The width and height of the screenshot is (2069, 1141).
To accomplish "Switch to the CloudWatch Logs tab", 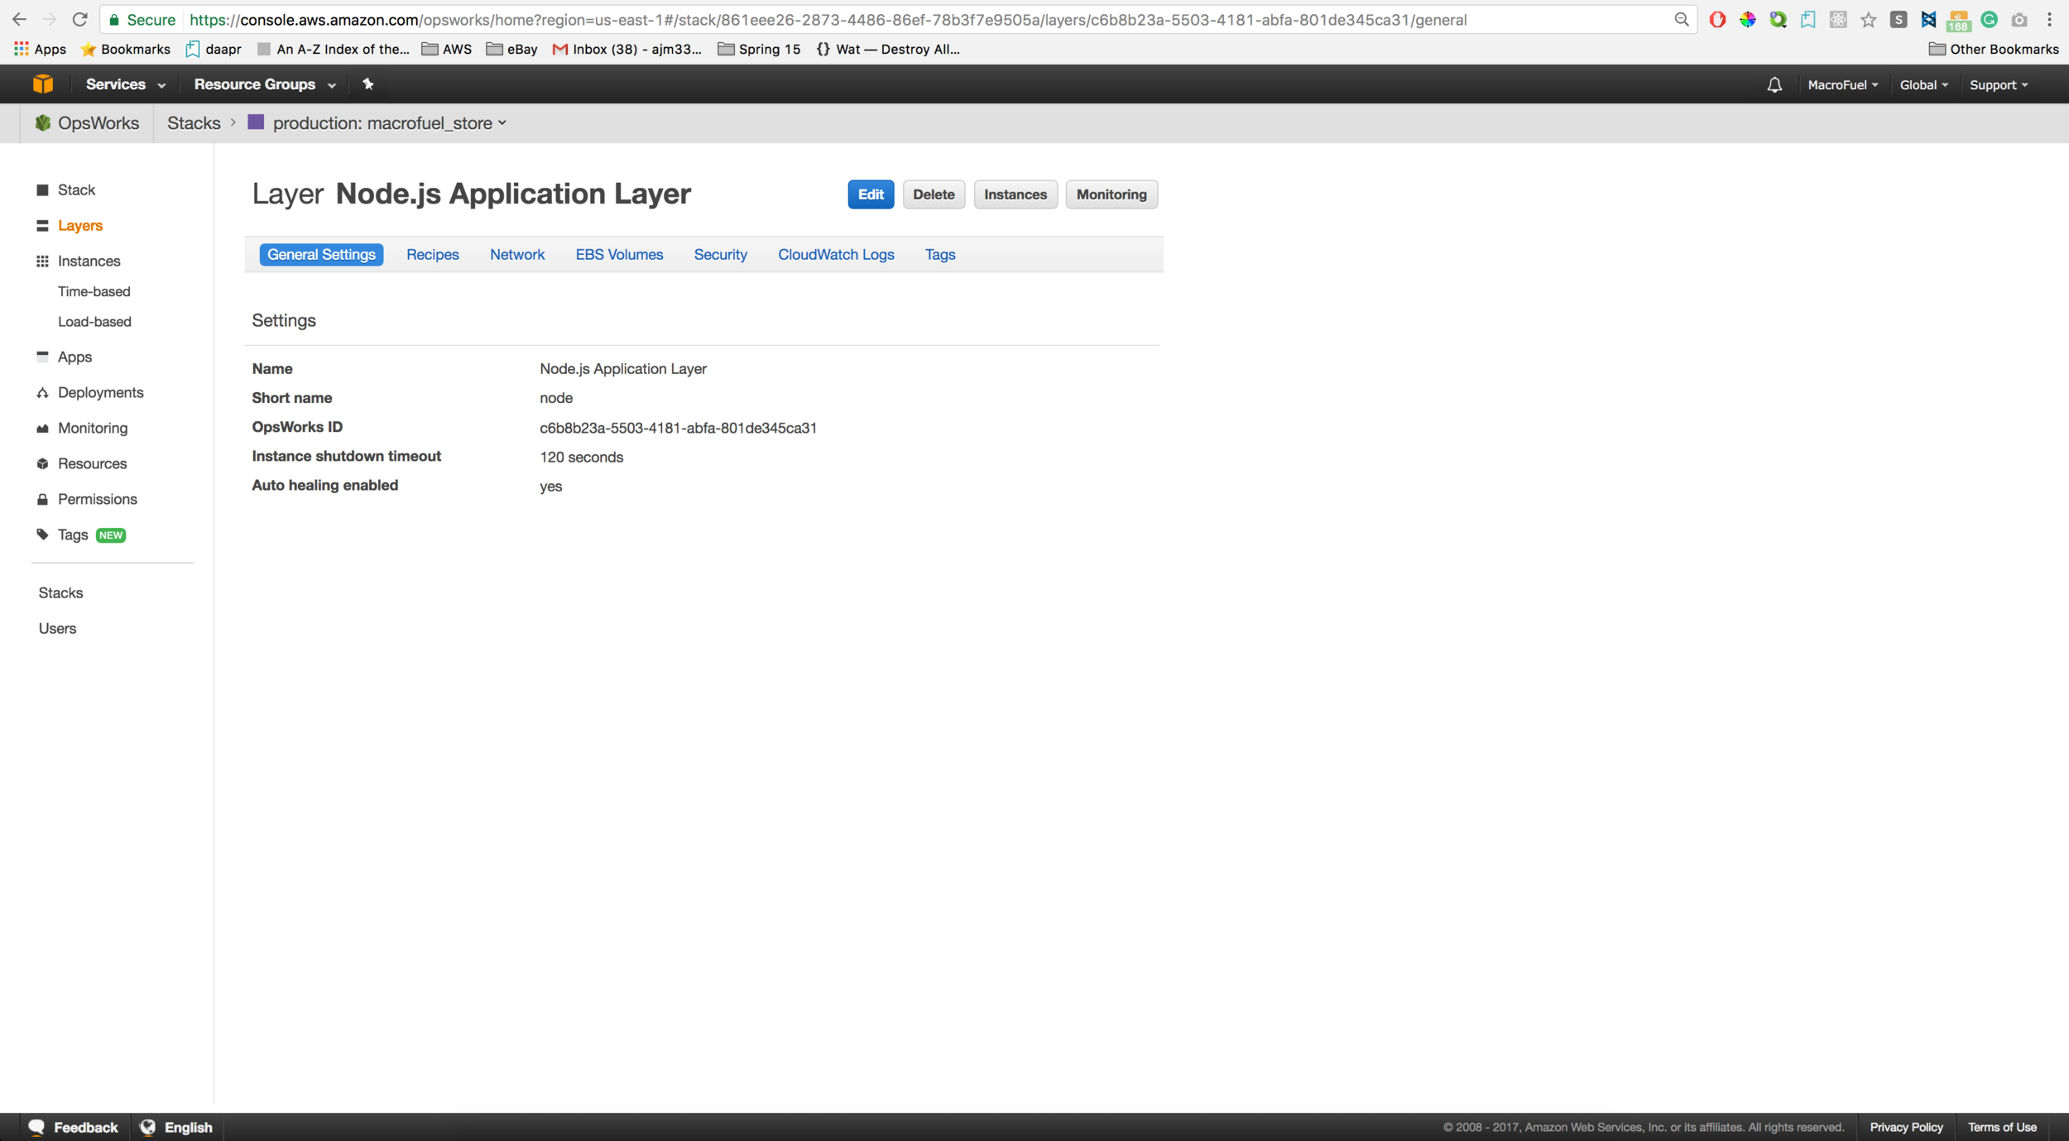I will tap(836, 254).
